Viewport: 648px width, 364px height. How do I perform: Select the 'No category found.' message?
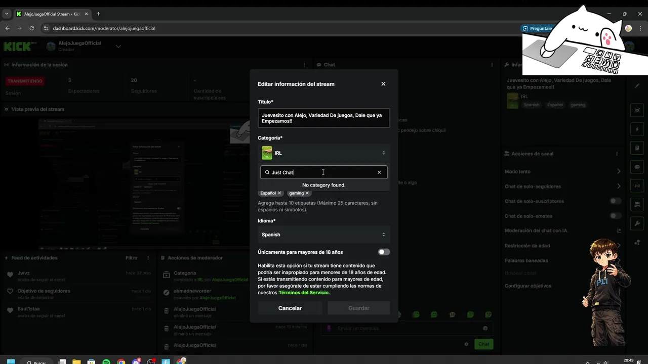click(x=324, y=185)
